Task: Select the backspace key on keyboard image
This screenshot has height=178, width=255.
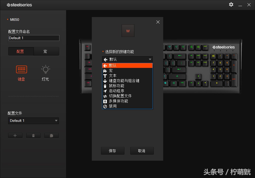Action: 180,56
